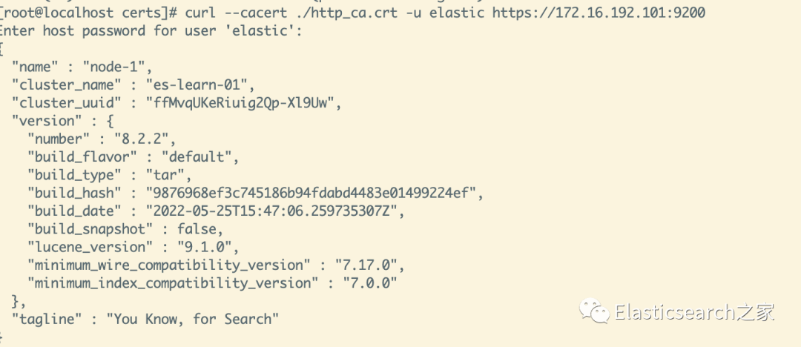Click the node-1 name value
Screen dimensions: 801x347
click(119, 67)
